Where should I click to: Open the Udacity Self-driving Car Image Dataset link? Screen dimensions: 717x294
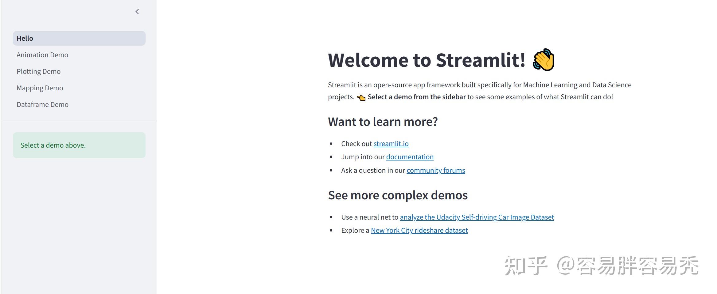pos(477,217)
